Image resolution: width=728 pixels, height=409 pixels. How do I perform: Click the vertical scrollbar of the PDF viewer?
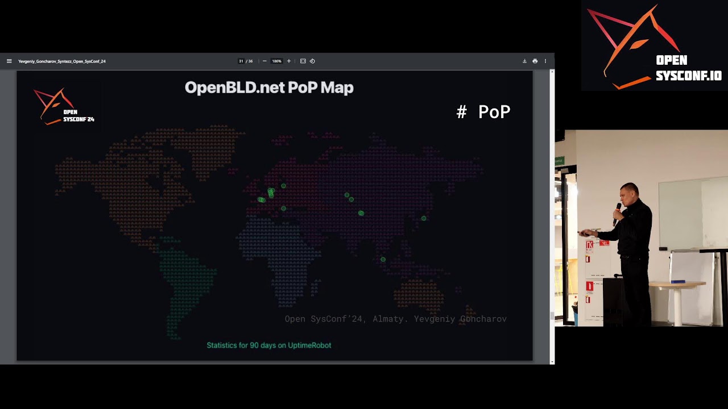coord(552,216)
